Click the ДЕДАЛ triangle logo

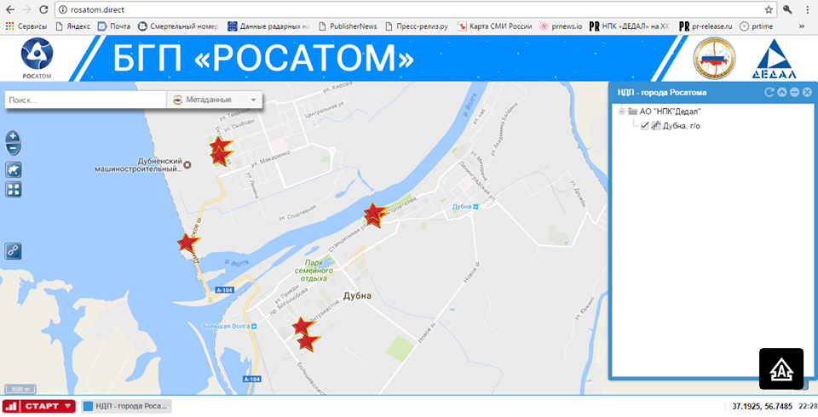(x=775, y=60)
